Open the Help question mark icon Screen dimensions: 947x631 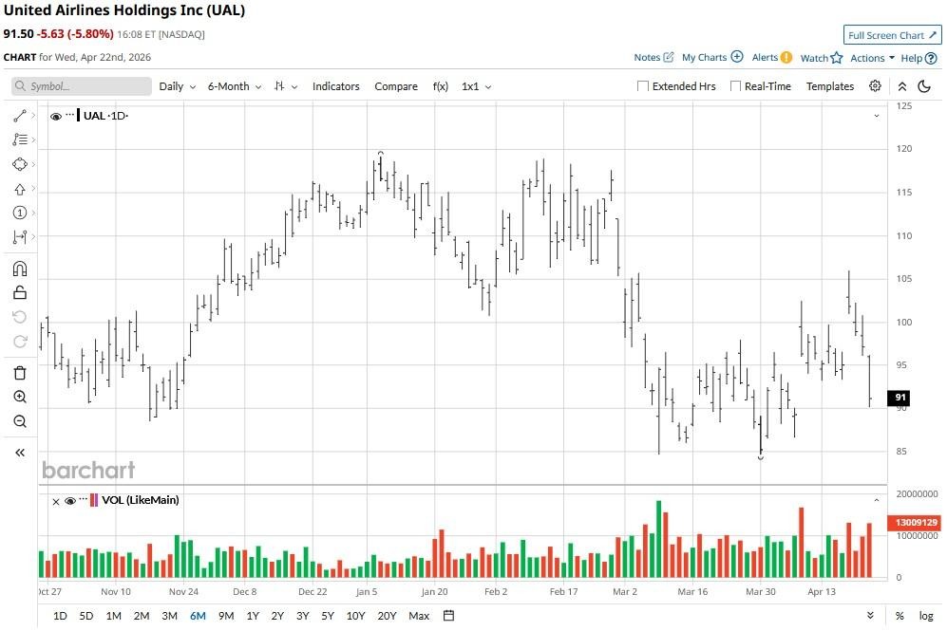tap(931, 58)
